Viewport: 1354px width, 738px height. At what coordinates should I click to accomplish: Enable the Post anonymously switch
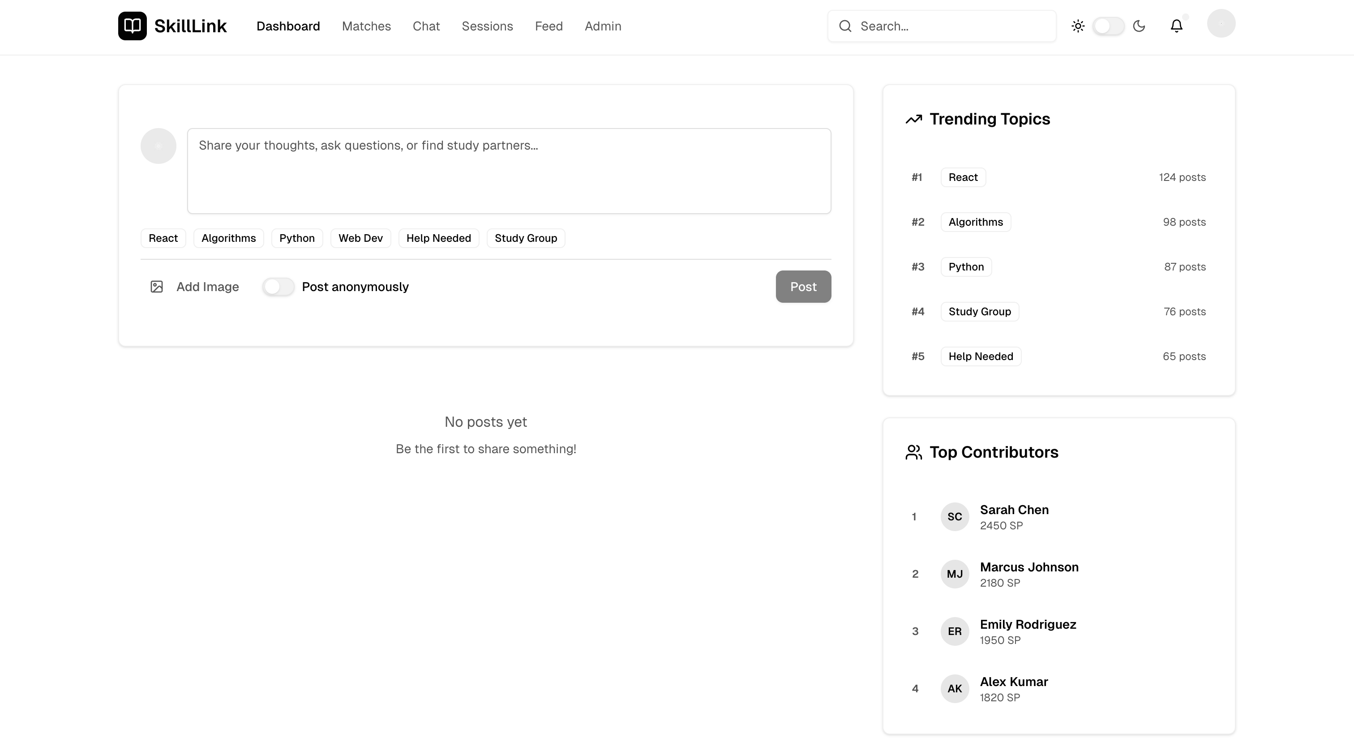click(279, 287)
